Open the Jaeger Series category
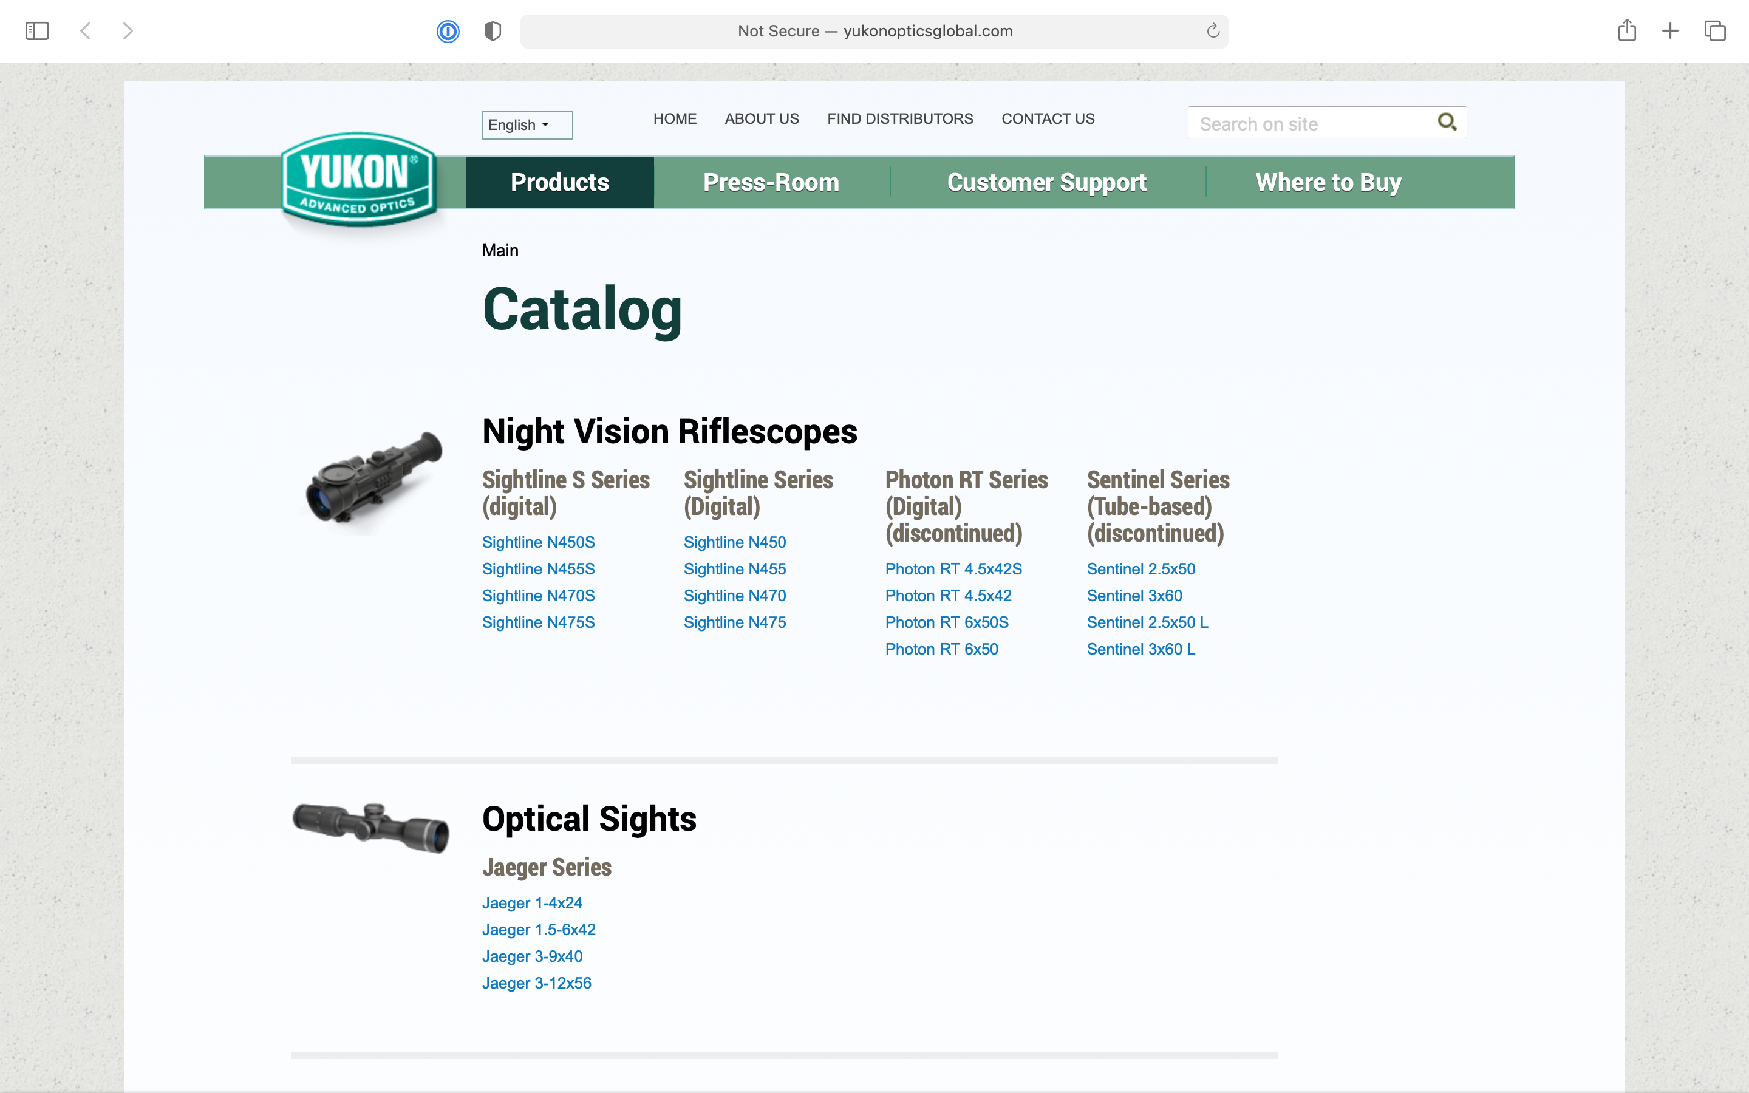The height and width of the screenshot is (1093, 1749). tap(547, 868)
